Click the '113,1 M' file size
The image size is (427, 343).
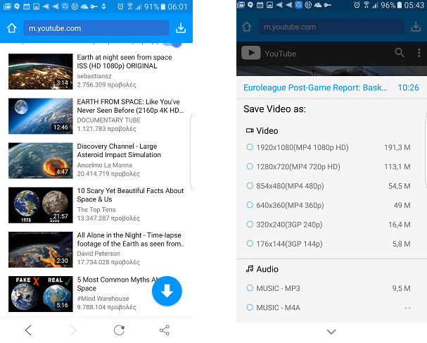pos(397,167)
